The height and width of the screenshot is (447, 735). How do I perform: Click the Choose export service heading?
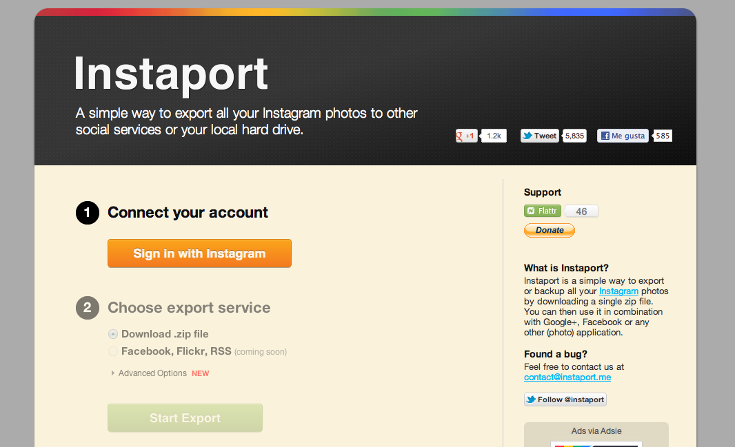pos(189,307)
